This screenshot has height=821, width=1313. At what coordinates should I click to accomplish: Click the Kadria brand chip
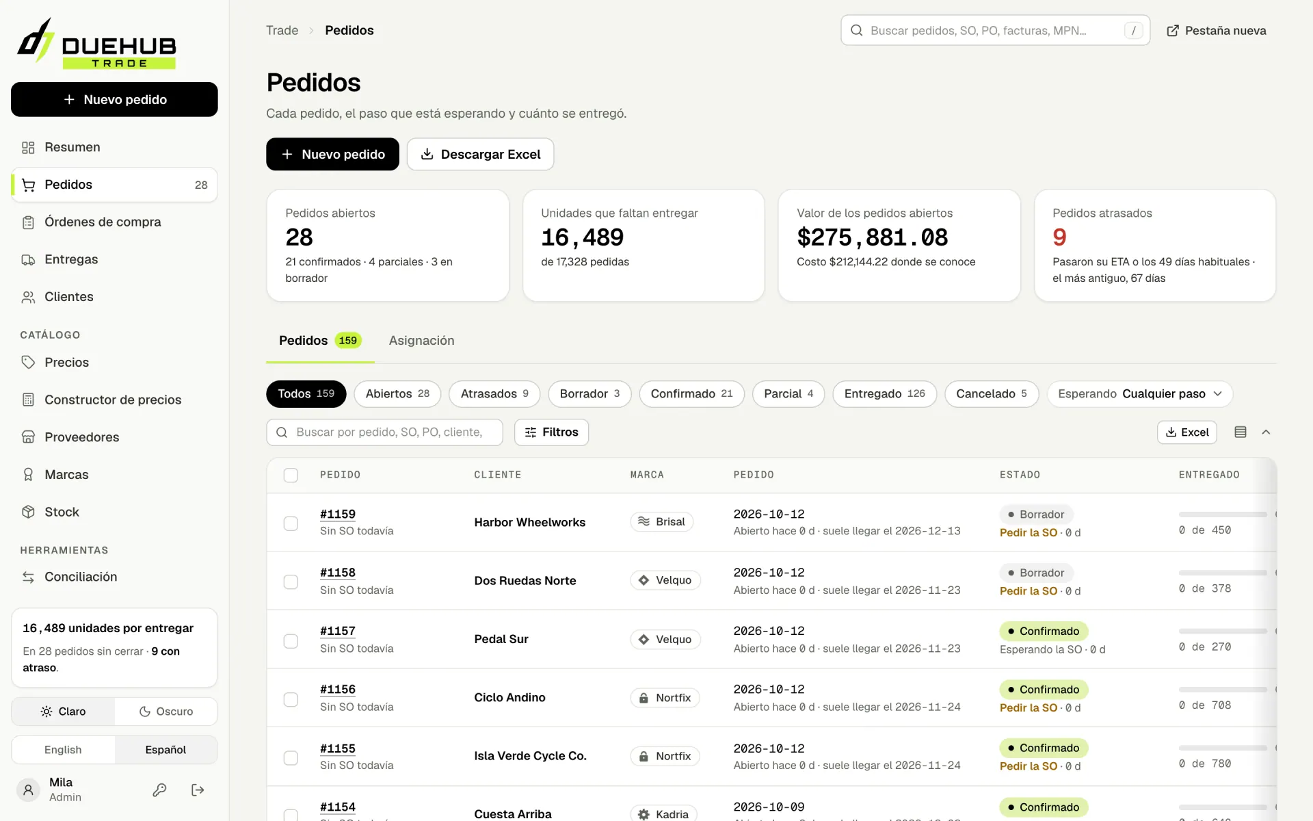coord(664,813)
